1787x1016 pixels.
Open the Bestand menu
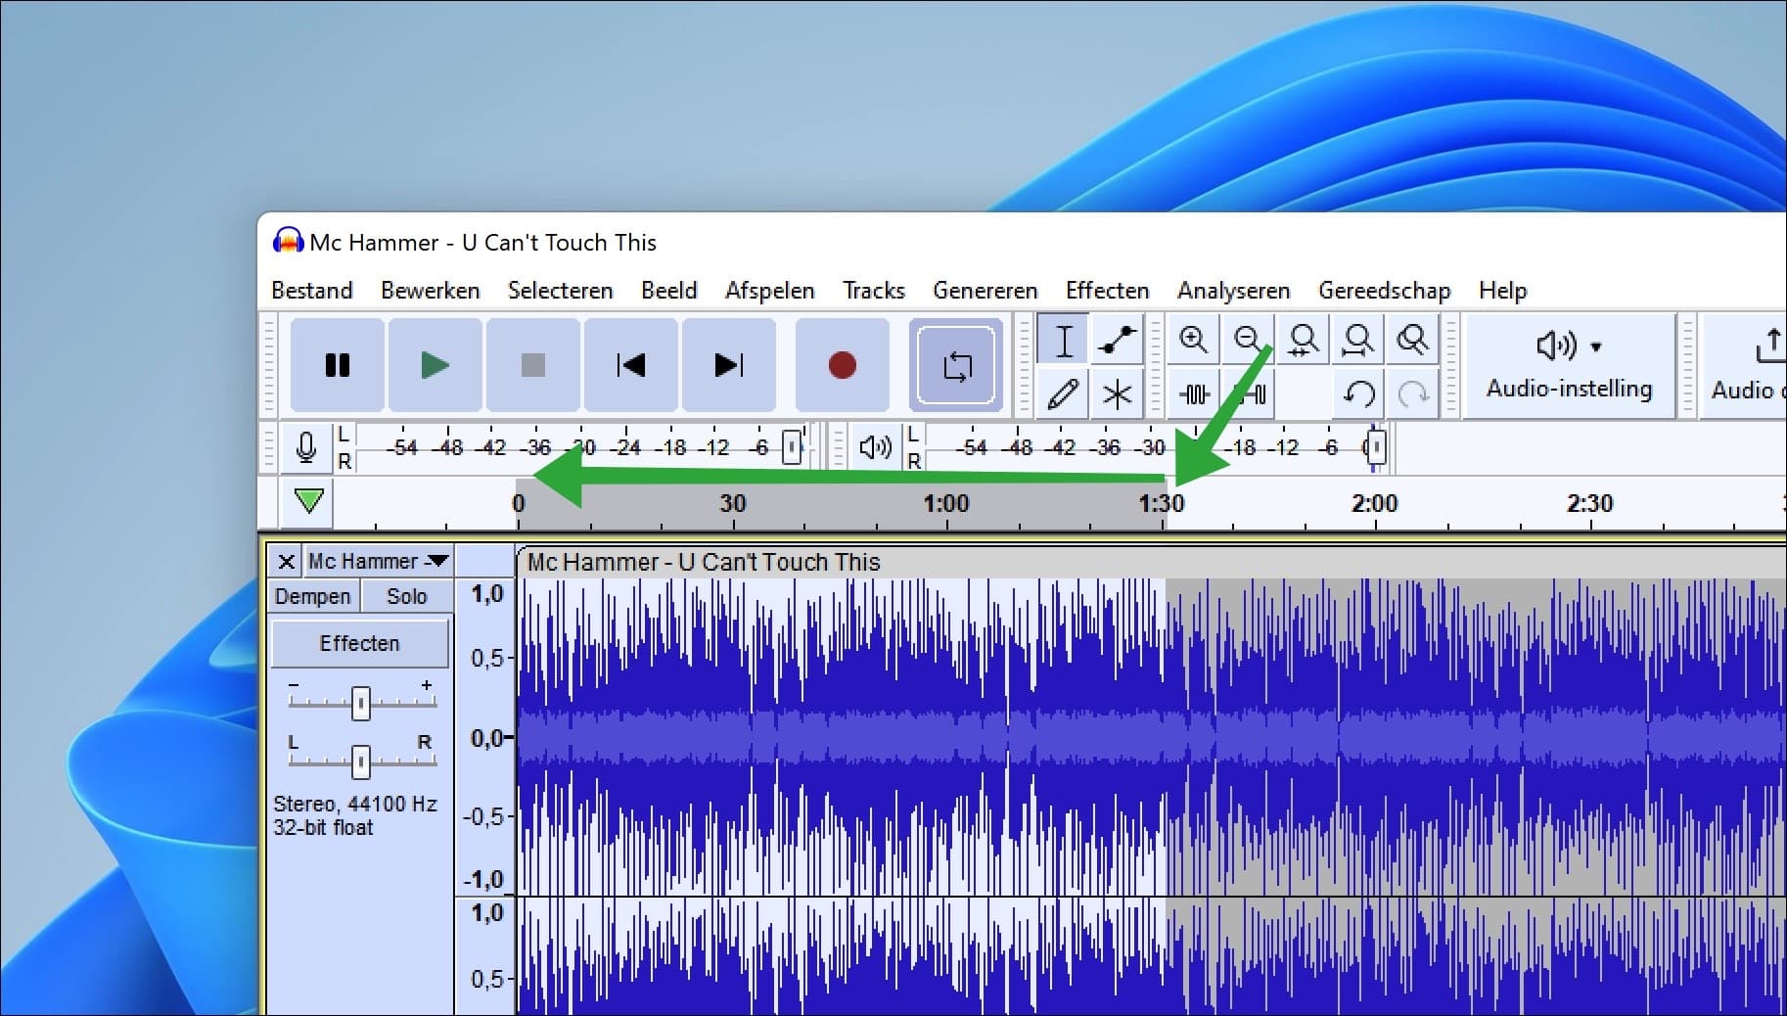coord(311,291)
